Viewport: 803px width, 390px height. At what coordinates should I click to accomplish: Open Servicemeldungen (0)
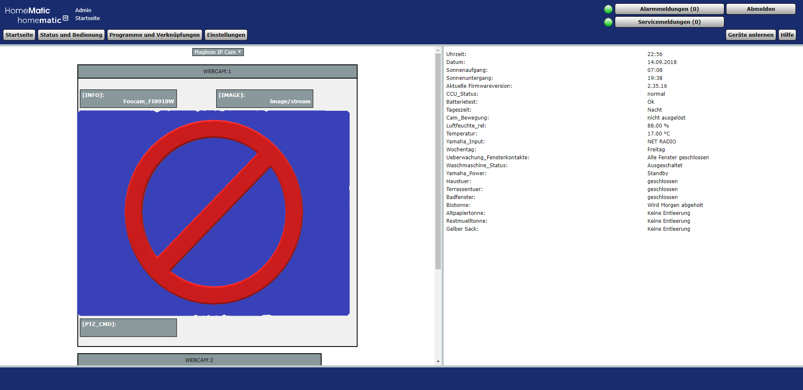click(669, 22)
